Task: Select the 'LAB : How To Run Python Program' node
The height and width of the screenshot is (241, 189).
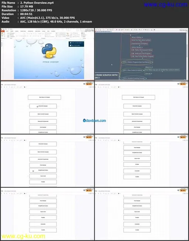Action: click(x=142, y=56)
